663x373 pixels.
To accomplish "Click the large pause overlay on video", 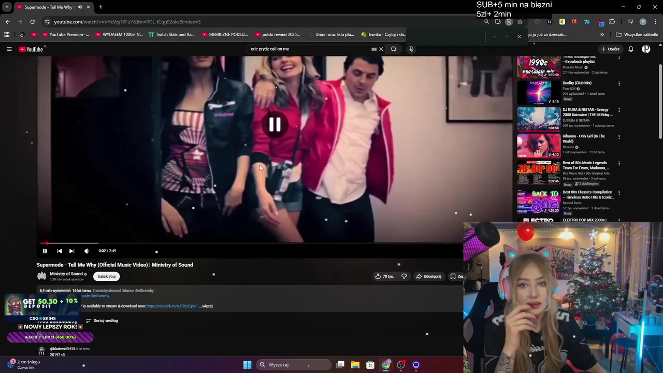I will [275, 124].
